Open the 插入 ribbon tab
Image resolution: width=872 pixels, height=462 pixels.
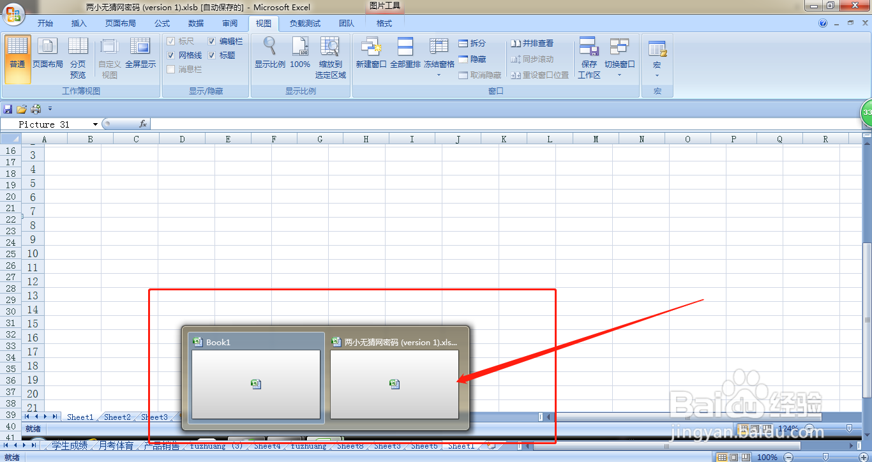pos(79,24)
